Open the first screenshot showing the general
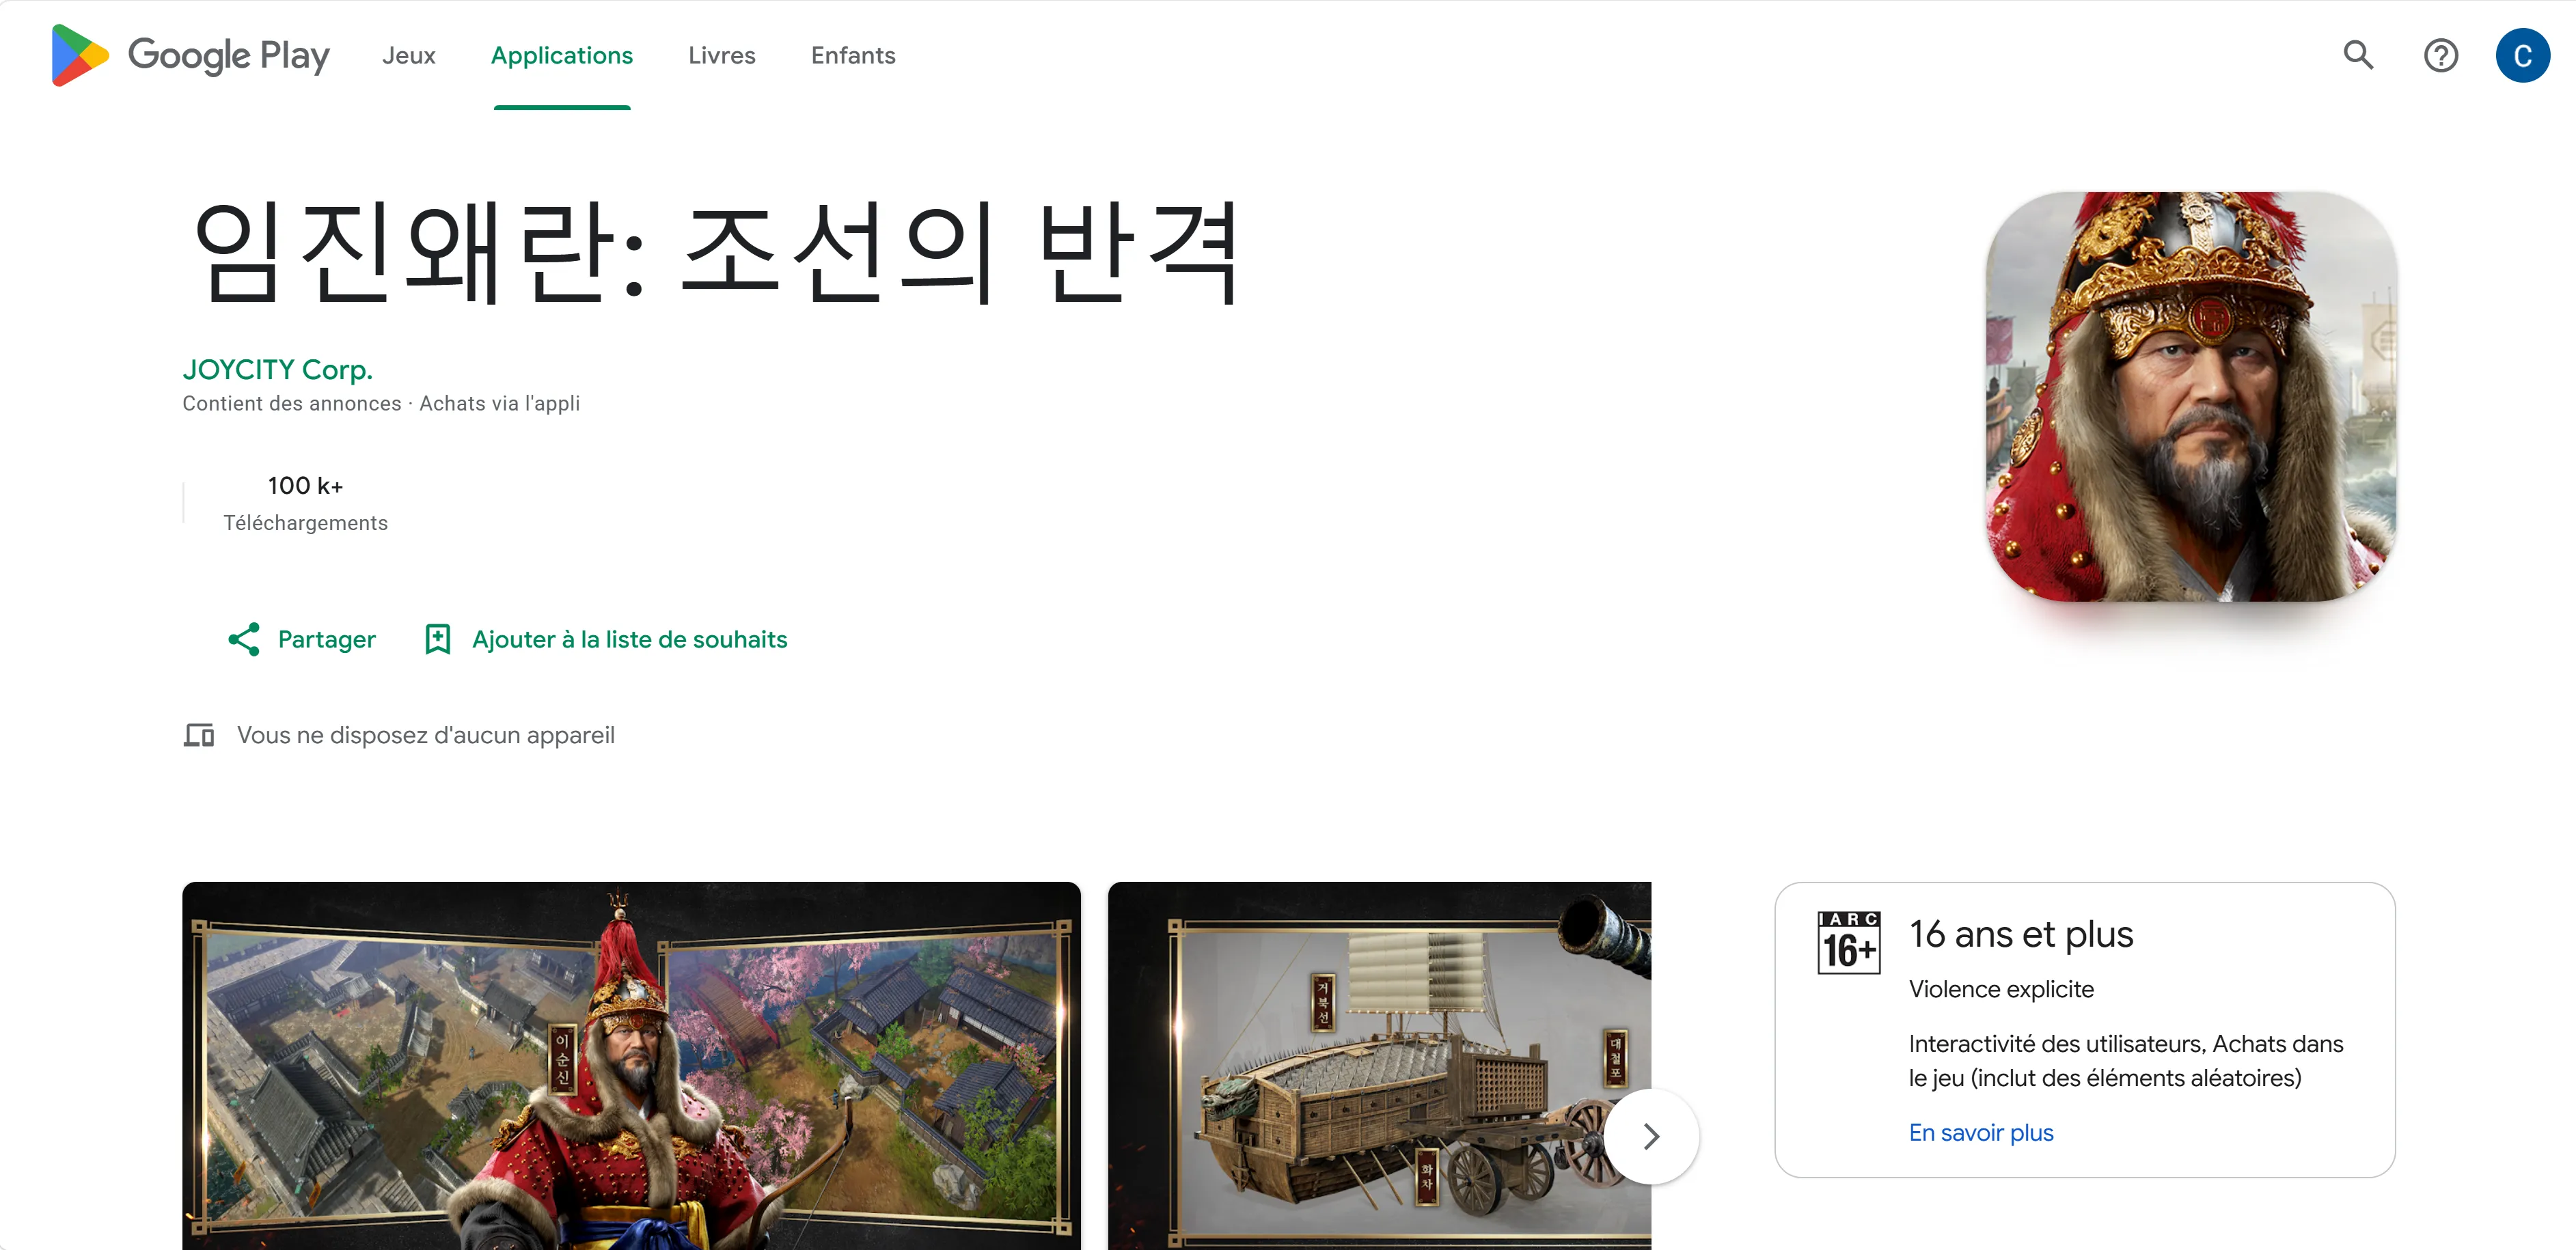Screen dimensions: 2576x1250 coord(631,1066)
